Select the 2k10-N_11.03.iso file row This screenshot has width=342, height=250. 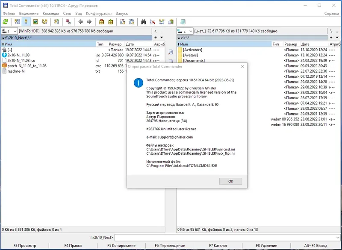(x=83, y=60)
